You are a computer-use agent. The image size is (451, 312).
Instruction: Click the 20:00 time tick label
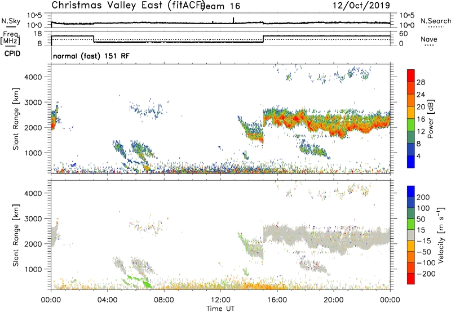click(x=334, y=300)
